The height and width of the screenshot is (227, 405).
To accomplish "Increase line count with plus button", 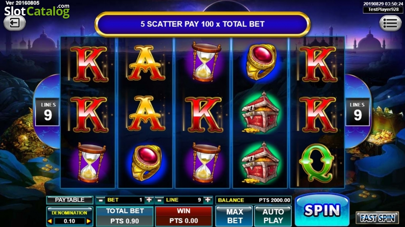I will click(208, 200).
